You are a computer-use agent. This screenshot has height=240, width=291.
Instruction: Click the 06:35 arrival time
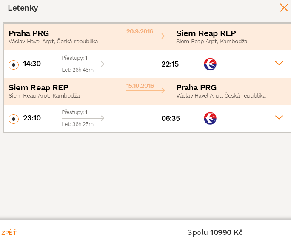click(x=171, y=118)
